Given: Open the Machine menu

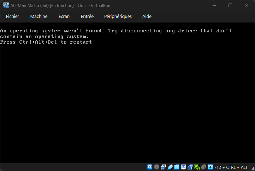Looking at the screenshot, I should click(39, 17).
